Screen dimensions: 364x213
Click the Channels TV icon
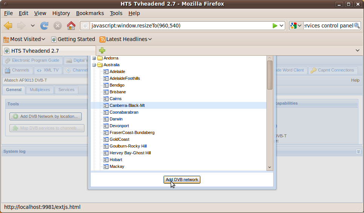tap(8, 70)
